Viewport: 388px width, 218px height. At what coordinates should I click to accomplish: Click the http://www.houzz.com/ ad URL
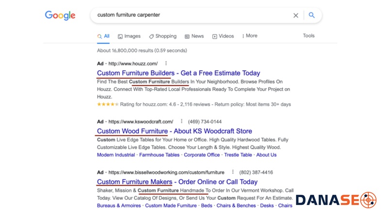[133, 64]
